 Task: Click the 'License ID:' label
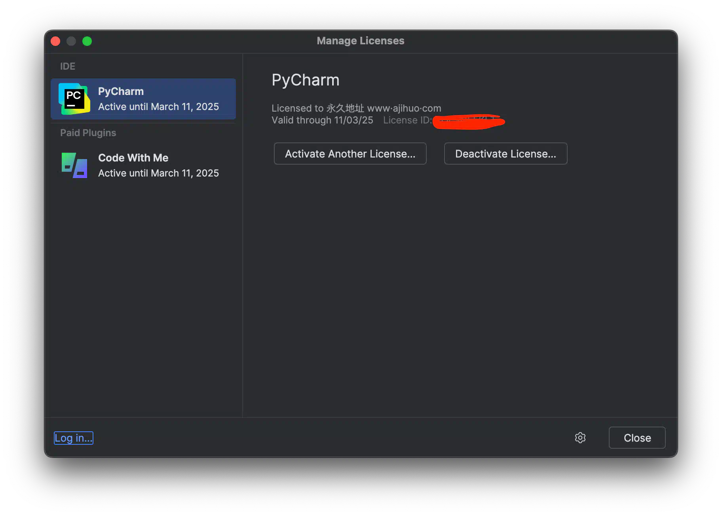click(407, 120)
